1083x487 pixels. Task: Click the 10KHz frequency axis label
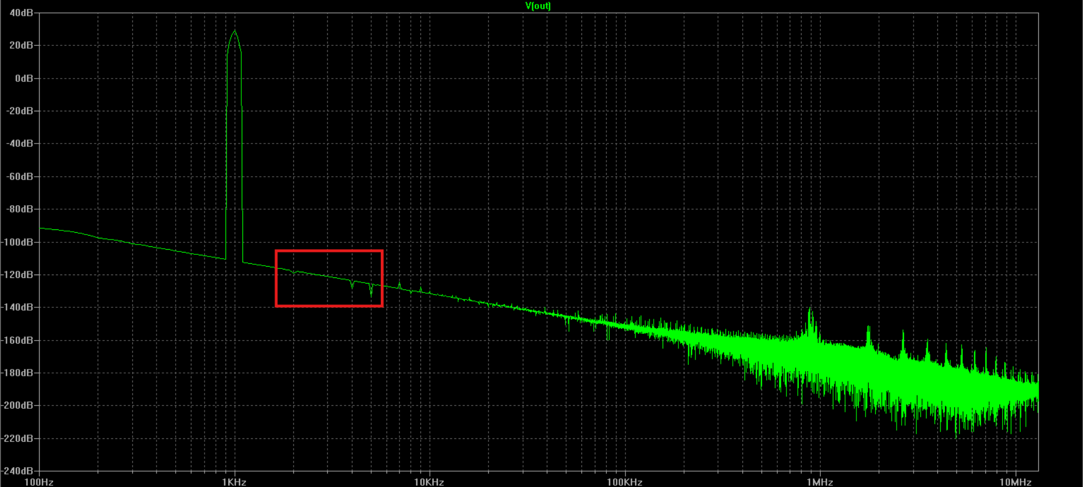point(429,482)
